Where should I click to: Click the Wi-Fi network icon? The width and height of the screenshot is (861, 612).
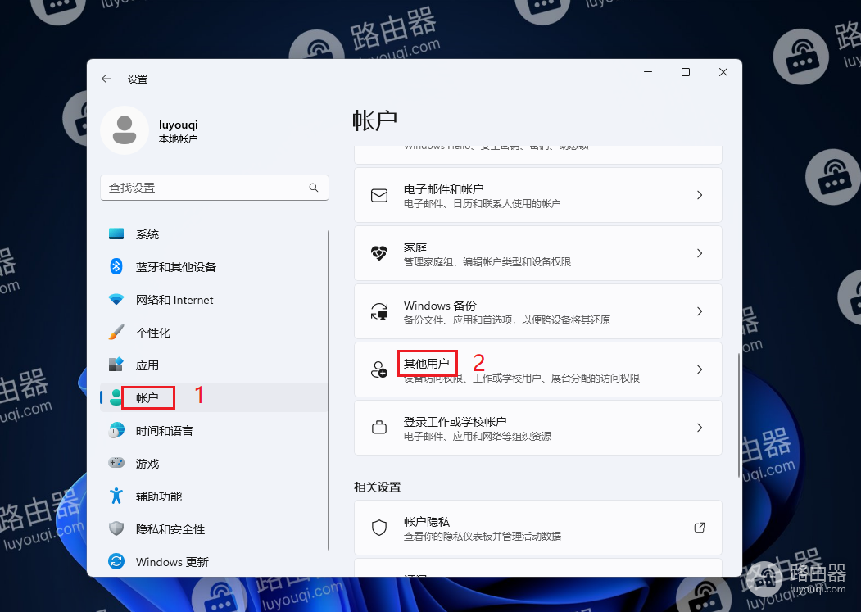pyautogui.click(x=116, y=299)
